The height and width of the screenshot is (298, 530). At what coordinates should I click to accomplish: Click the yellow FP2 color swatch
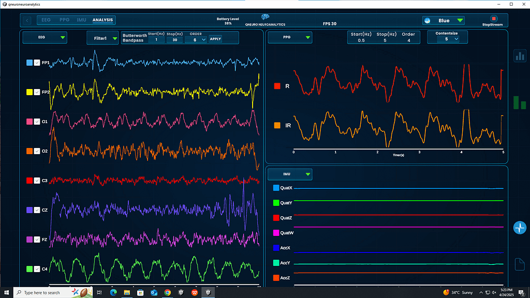(30, 92)
